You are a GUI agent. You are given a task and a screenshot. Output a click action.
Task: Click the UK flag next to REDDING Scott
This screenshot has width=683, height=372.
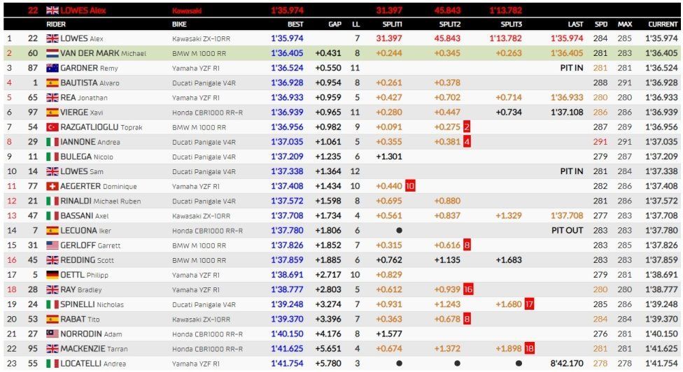coord(52,261)
